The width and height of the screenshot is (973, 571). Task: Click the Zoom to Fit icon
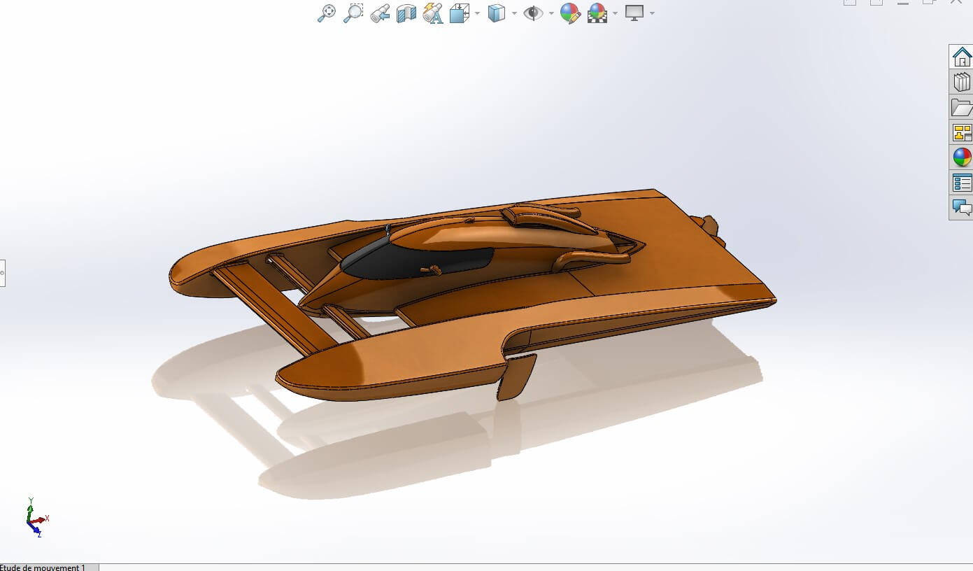pos(327,13)
